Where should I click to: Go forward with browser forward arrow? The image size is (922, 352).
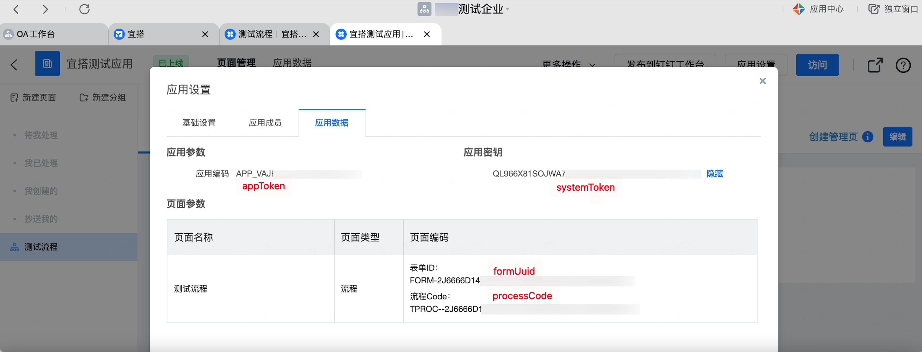45,9
